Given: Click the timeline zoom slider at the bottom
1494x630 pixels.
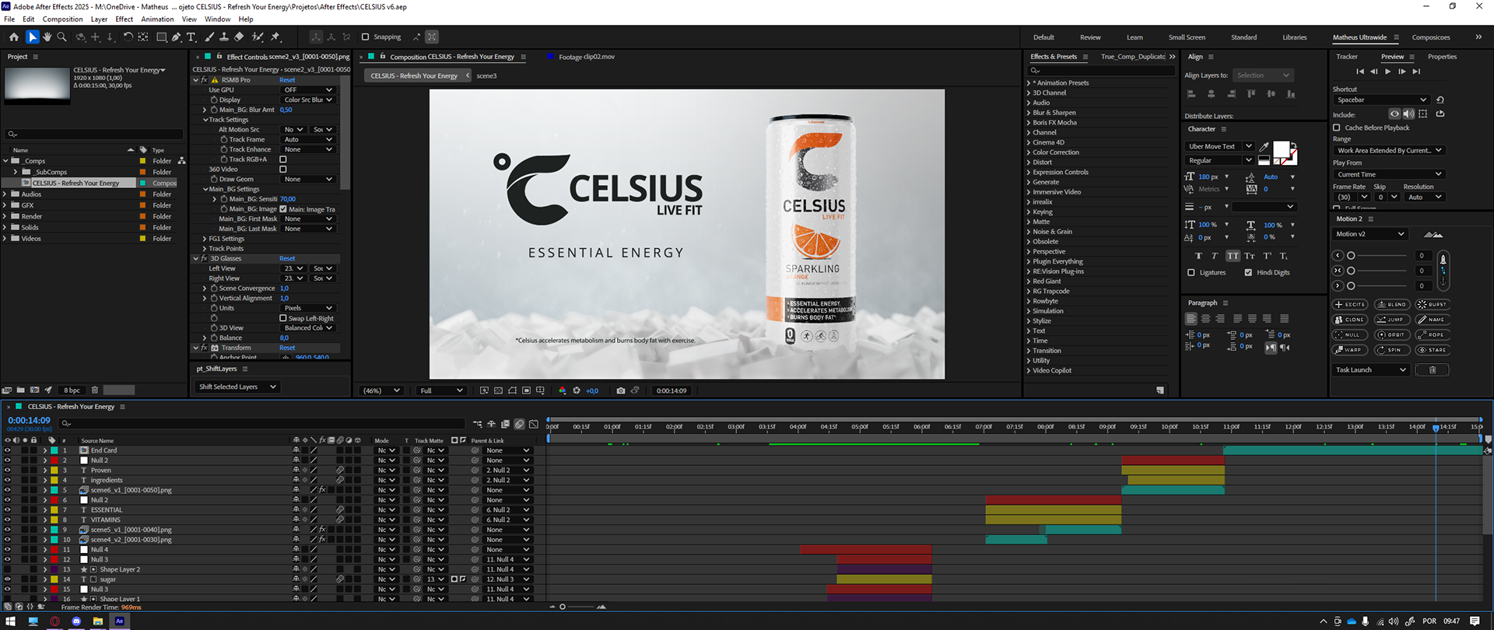Looking at the screenshot, I should (x=563, y=607).
